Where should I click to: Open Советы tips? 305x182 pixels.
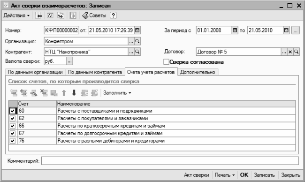pyautogui.click(x=94, y=15)
